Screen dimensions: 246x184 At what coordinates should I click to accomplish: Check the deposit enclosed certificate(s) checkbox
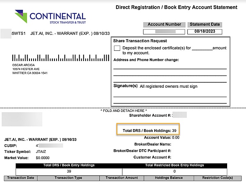point(117,48)
